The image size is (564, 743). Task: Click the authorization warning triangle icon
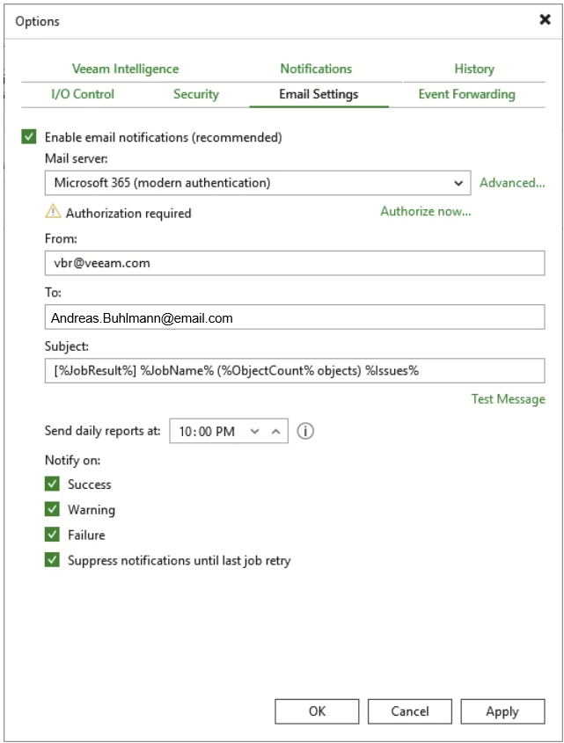pyautogui.click(x=54, y=212)
